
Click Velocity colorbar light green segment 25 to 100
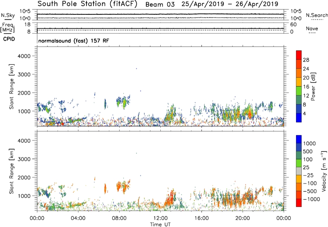pos(299,163)
